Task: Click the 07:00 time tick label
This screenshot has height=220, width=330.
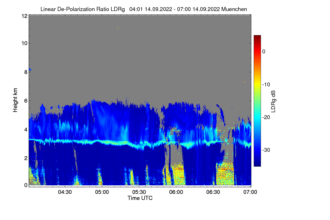Action: [x=251, y=192]
